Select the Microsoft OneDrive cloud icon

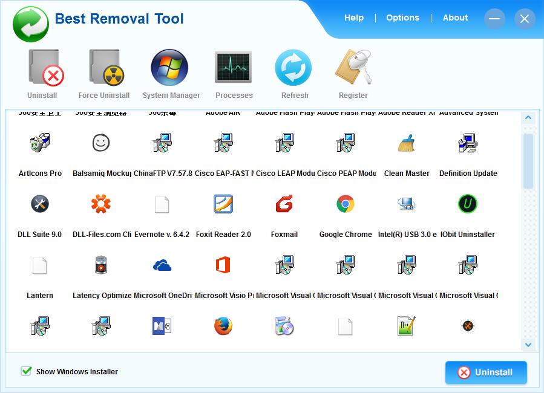point(162,265)
